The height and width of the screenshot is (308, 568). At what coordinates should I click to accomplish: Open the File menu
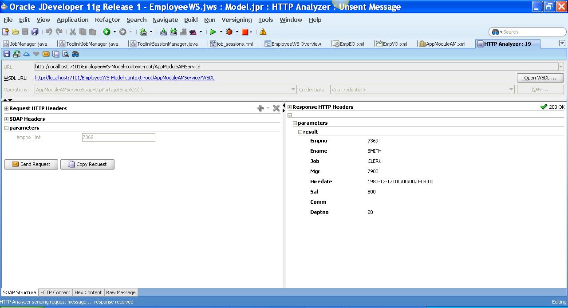(8, 20)
